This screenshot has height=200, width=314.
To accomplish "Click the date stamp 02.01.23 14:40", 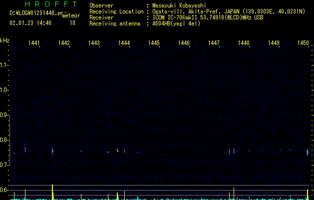I will click(x=30, y=23).
